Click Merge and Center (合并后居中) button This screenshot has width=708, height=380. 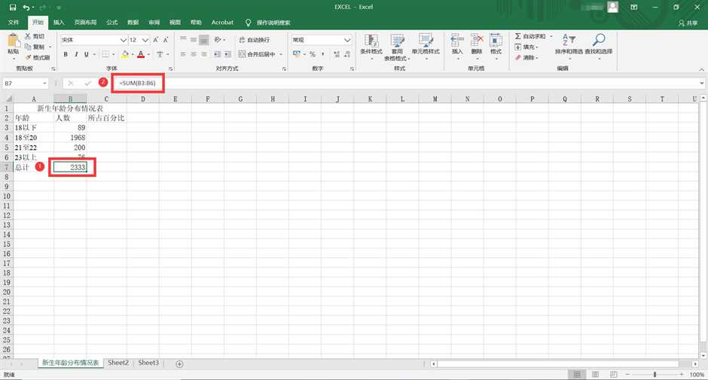click(260, 54)
